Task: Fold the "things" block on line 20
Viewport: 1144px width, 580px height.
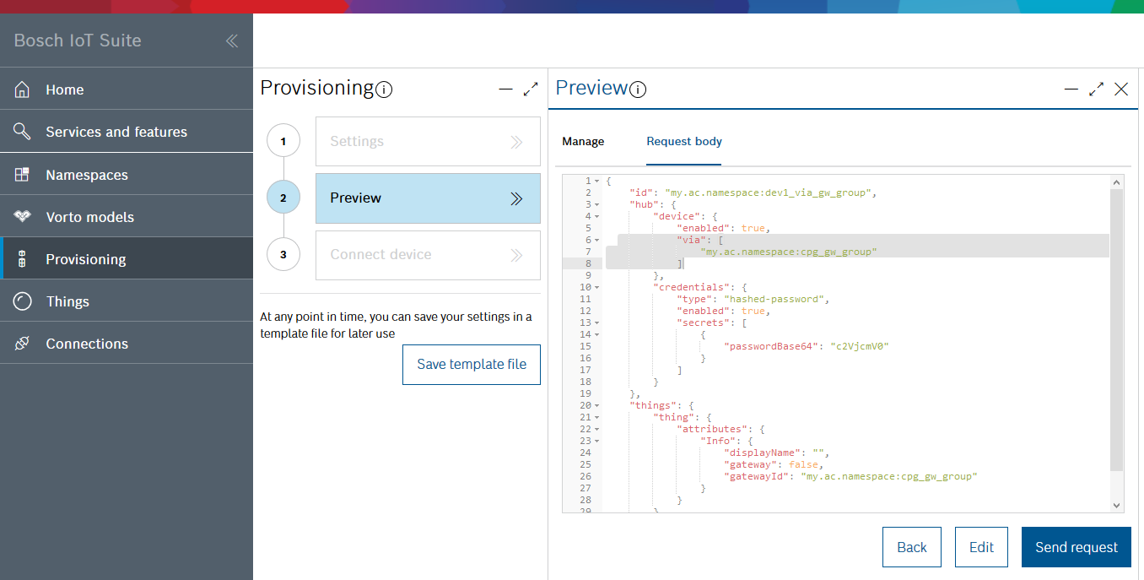Action: pos(597,406)
